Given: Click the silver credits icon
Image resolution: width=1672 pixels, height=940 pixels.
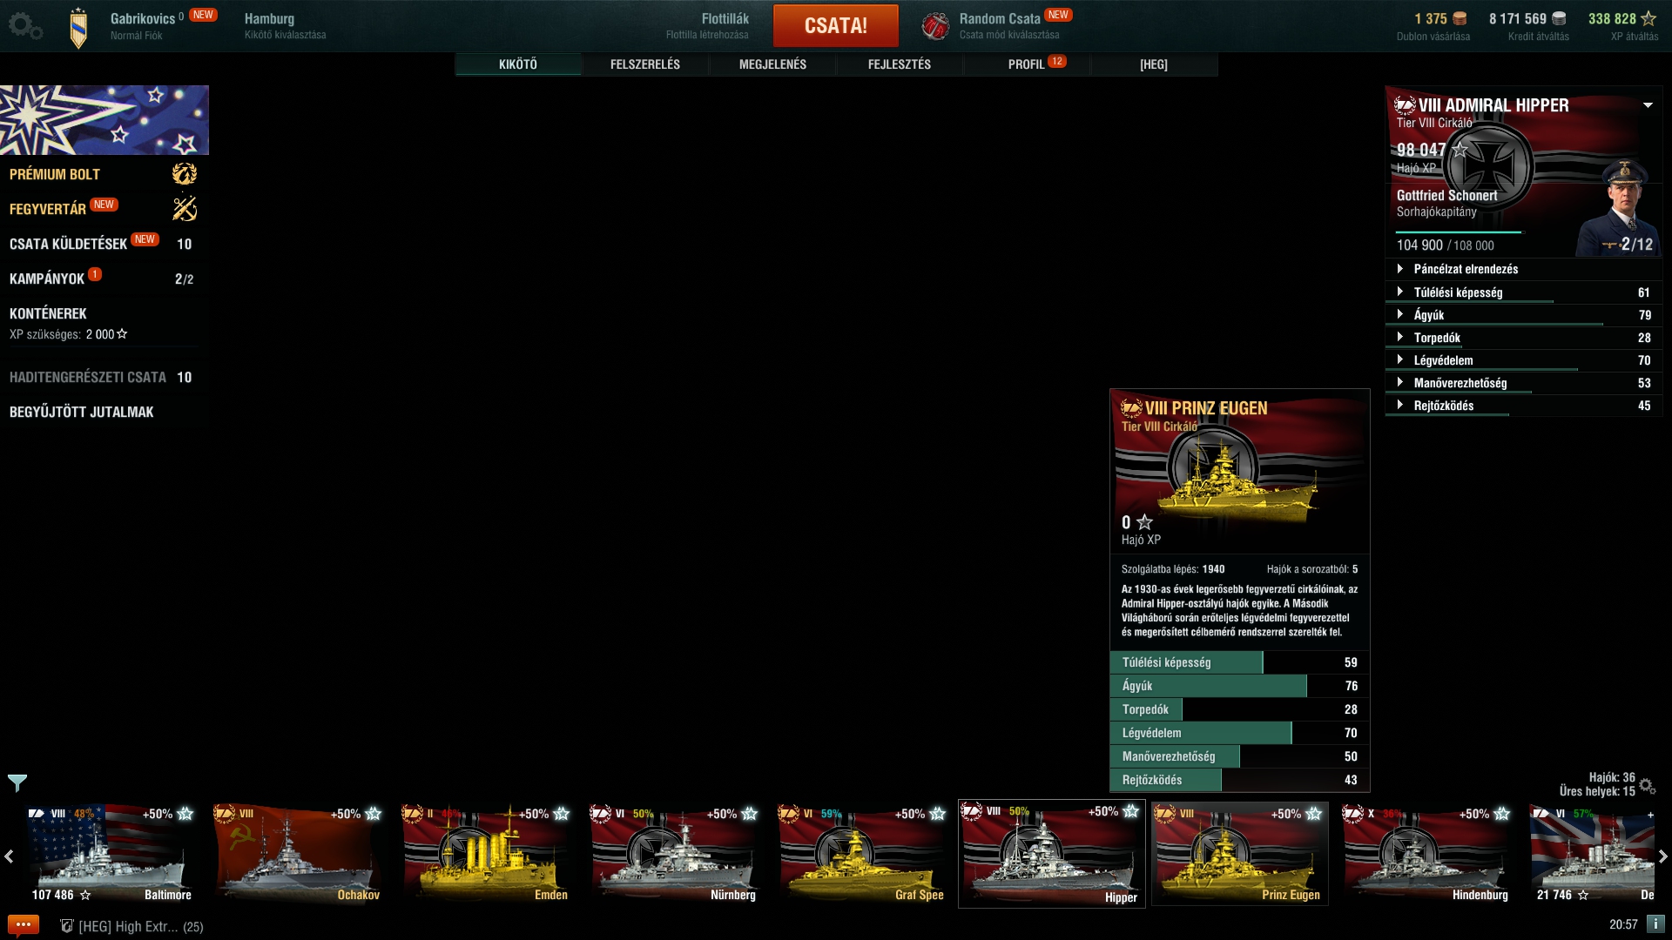Looking at the screenshot, I should point(1559,18).
